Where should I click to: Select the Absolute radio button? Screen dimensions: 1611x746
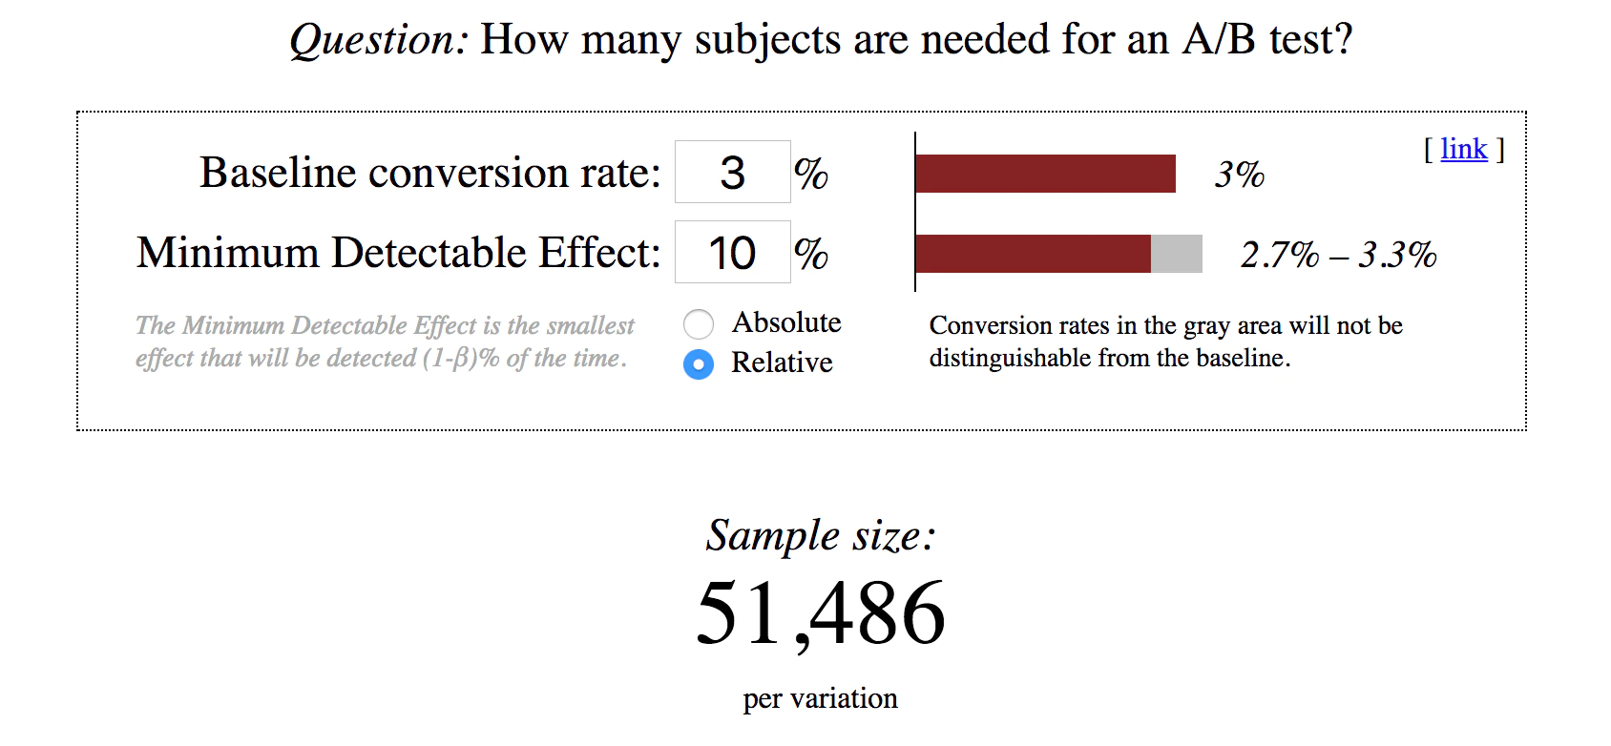click(699, 324)
